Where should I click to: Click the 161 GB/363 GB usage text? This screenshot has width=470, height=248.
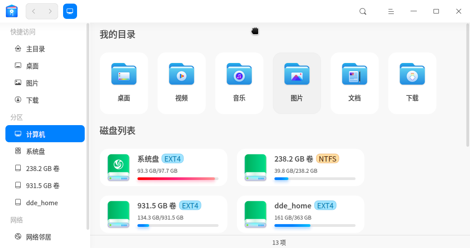click(x=293, y=217)
